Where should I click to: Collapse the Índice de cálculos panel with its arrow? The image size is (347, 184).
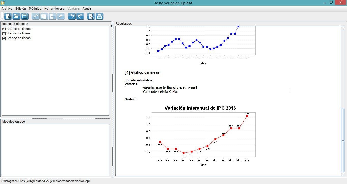(x=112, y=23)
